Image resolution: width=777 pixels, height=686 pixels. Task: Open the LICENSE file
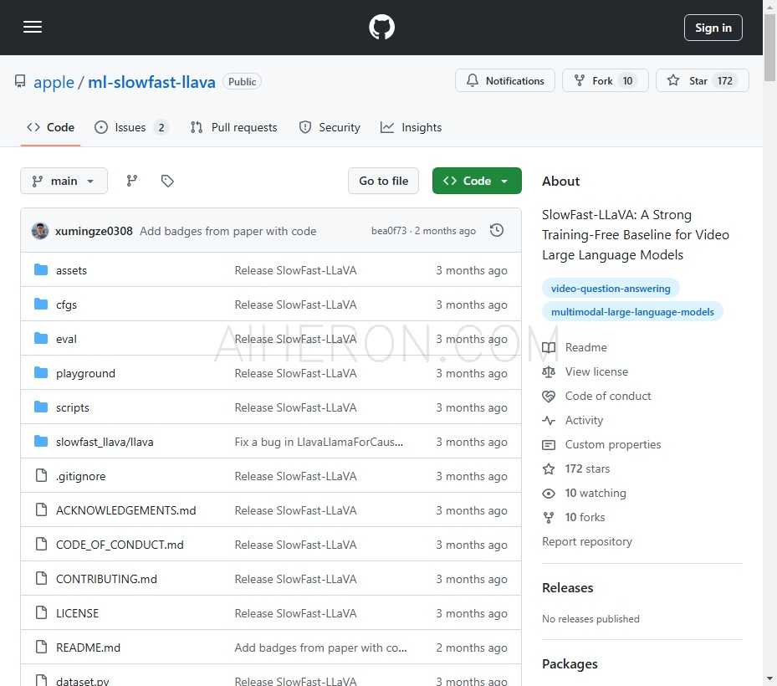click(77, 613)
